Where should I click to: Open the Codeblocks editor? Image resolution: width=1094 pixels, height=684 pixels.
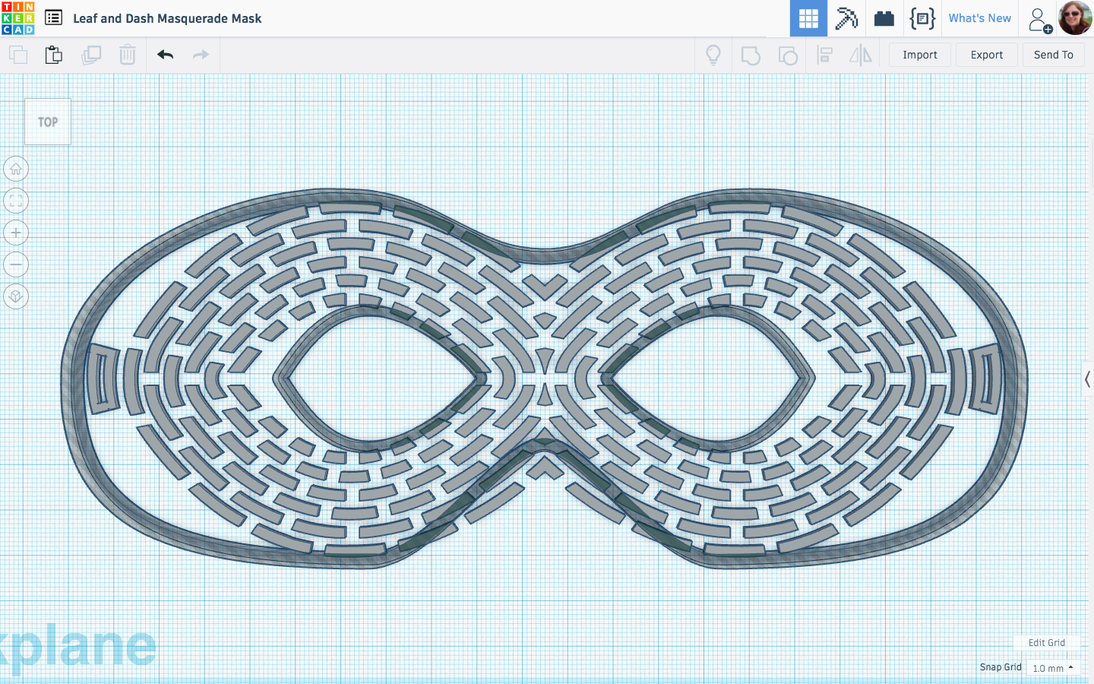[922, 18]
